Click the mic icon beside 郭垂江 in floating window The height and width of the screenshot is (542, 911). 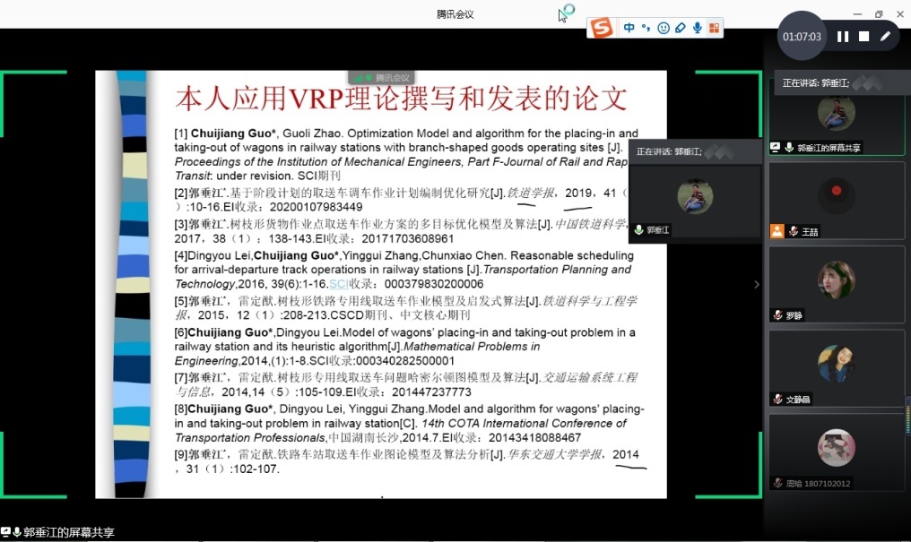coord(638,230)
